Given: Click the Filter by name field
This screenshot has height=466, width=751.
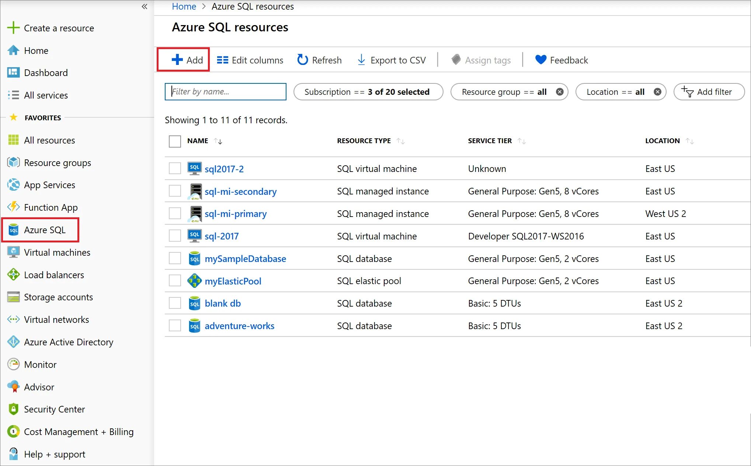Looking at the screenshot, I should [x=226, y=92].
